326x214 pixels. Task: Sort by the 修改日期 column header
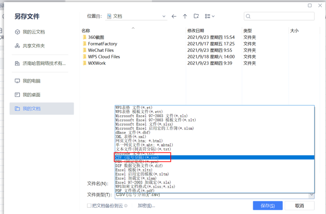coord(196,31)
